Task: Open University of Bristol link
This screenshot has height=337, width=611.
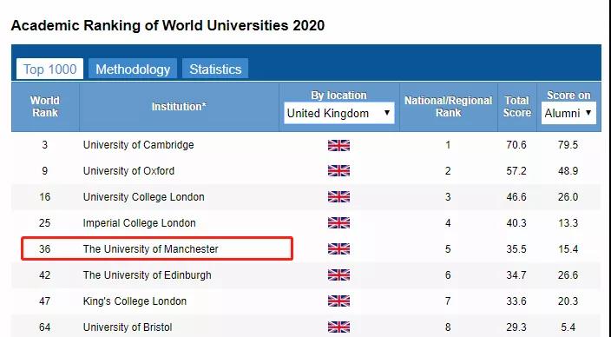Action: 128,327
